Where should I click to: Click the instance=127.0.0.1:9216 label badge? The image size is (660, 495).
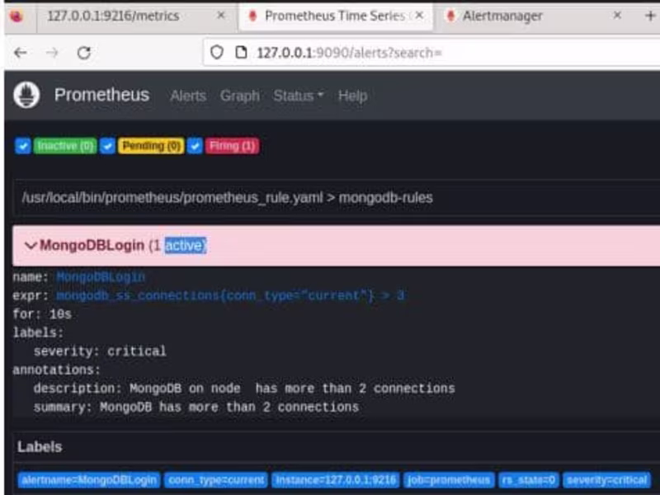pos(336,480)
